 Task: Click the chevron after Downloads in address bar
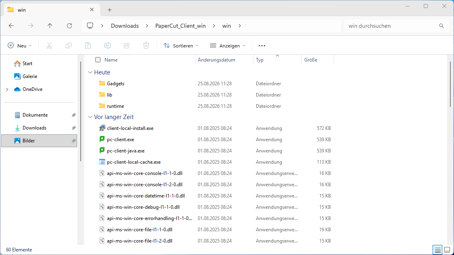click(147, 26)
